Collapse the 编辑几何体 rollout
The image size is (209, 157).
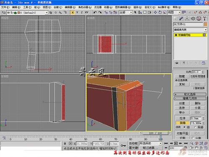click(190, 99)
